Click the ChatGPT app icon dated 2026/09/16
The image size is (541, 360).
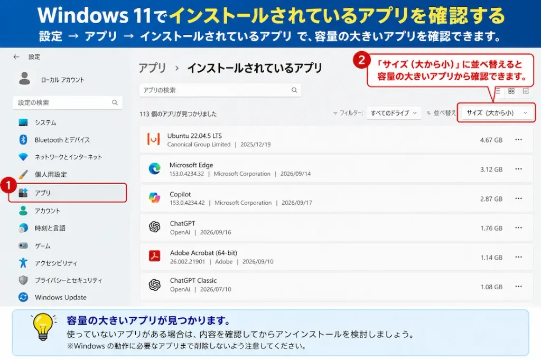click(155, 227)
